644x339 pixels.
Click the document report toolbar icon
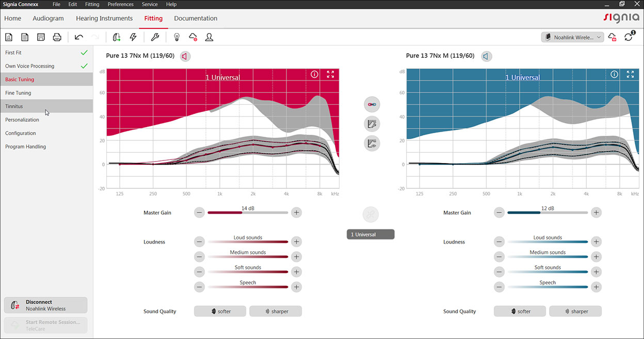pos(25,37)
